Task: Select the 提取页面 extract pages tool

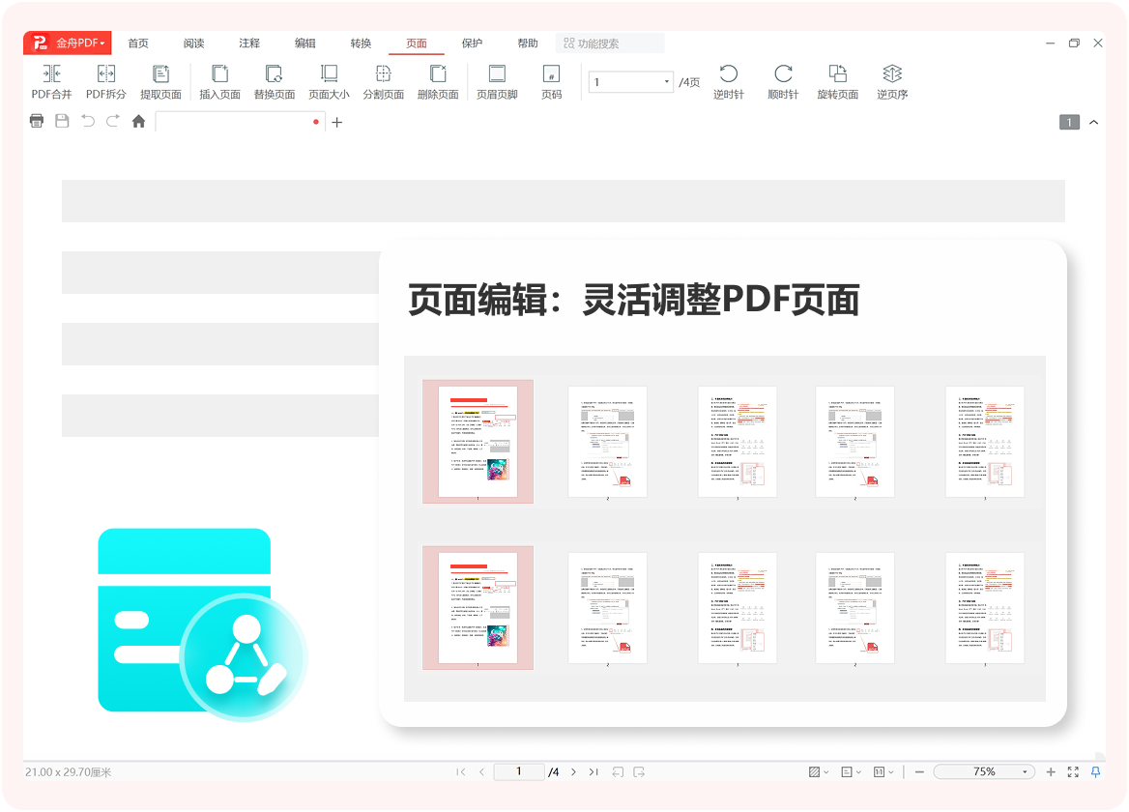Action: click(x=160, y=82)
